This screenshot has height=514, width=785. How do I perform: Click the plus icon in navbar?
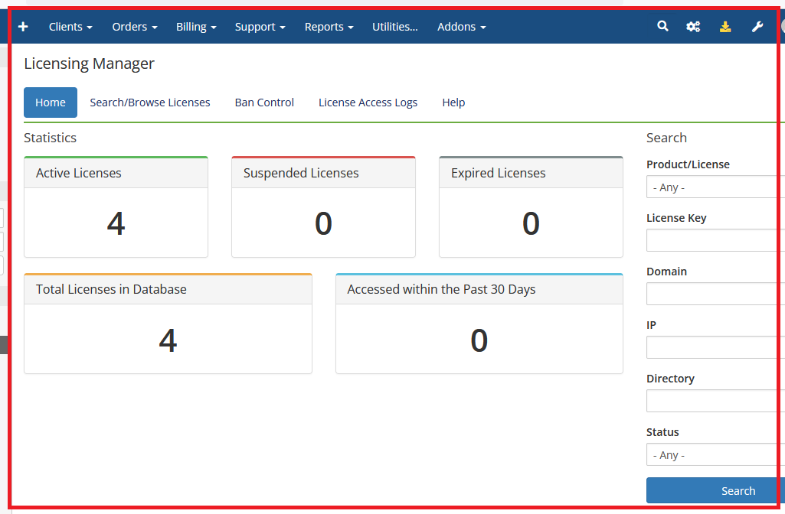pos(23,27)
